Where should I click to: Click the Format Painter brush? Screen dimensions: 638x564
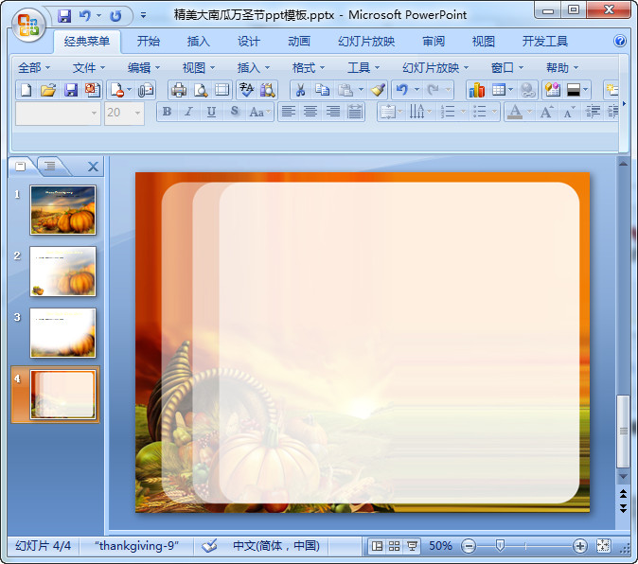tap(378, 90)
